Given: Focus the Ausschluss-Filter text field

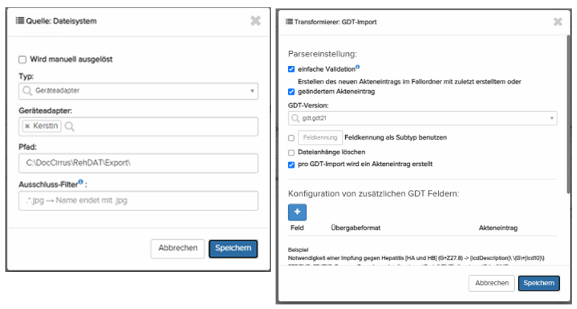Looking at the screenshot, I should pyautogui.click(x=138, y=201).
